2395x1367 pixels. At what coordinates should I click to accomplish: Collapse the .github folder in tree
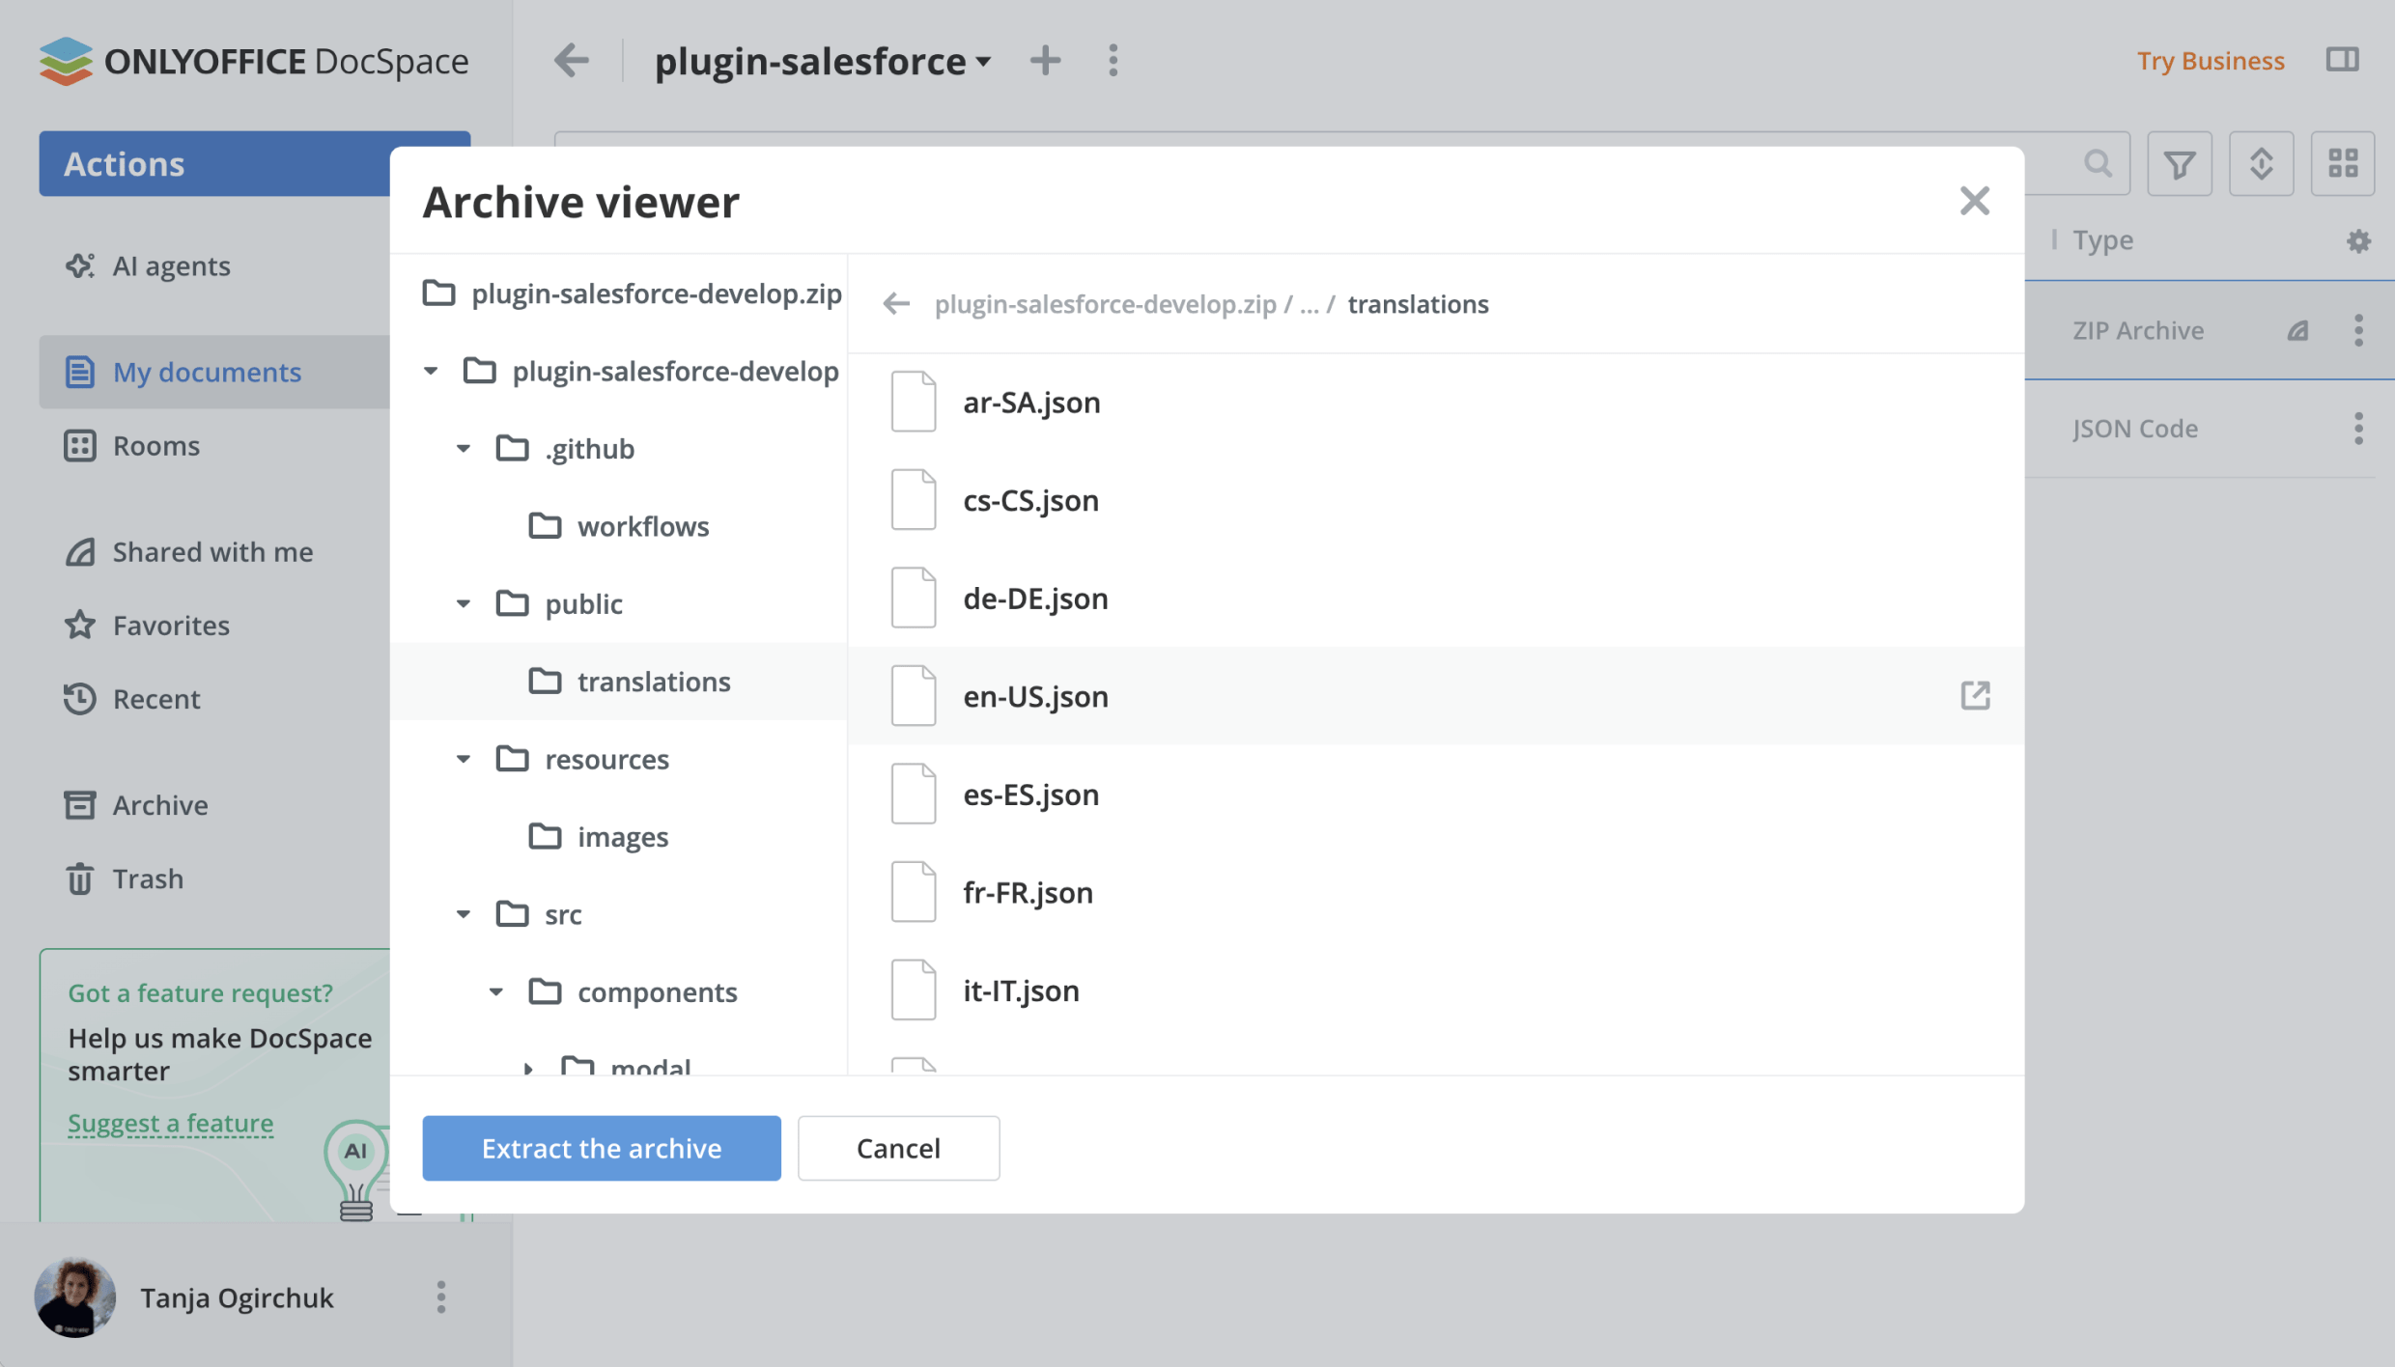tap(464, 449)
